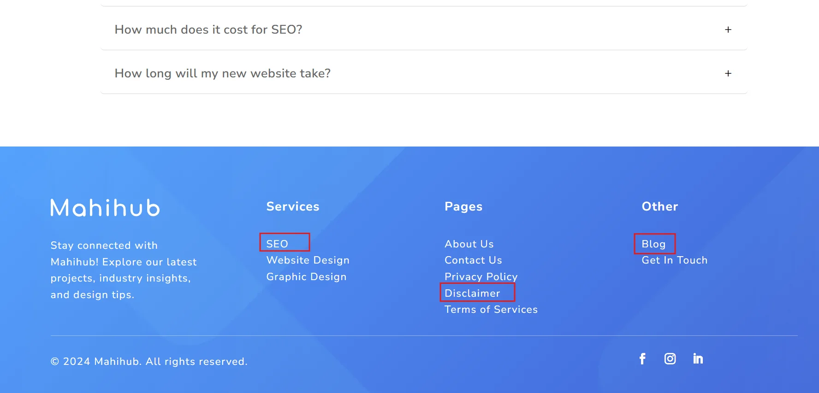Open the Disclaimer page link
This screenshot has height=393, width=819.
[472, 293]
